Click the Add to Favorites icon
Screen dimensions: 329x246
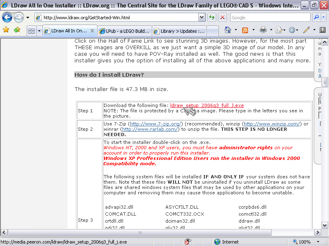[x=17, y=30]
